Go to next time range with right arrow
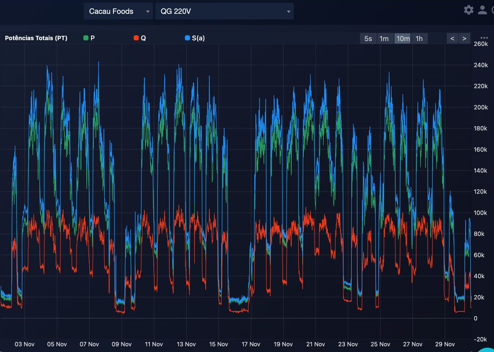The height and width of the screenshot is (352, 494). [464, 39]
